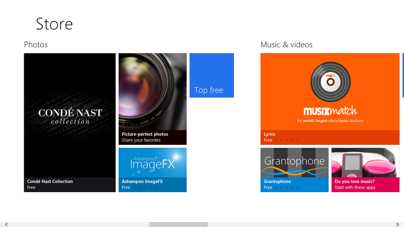Click the 'Start with these apps' caption
The width and height of the screenshot is (404, 227).
355,187
